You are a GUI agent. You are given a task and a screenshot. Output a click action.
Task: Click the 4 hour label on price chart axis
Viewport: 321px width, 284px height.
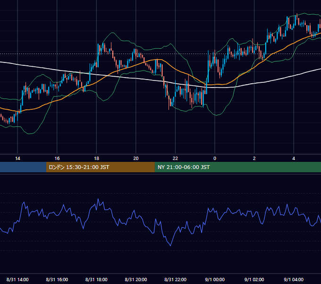click(x=294, y=159)
